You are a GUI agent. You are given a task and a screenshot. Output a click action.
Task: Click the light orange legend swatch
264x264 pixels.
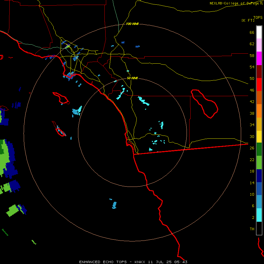pyautogui.click(x=259, y=111)
